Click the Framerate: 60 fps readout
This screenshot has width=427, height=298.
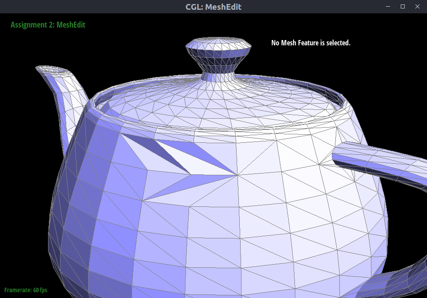[x=26, y=290]
